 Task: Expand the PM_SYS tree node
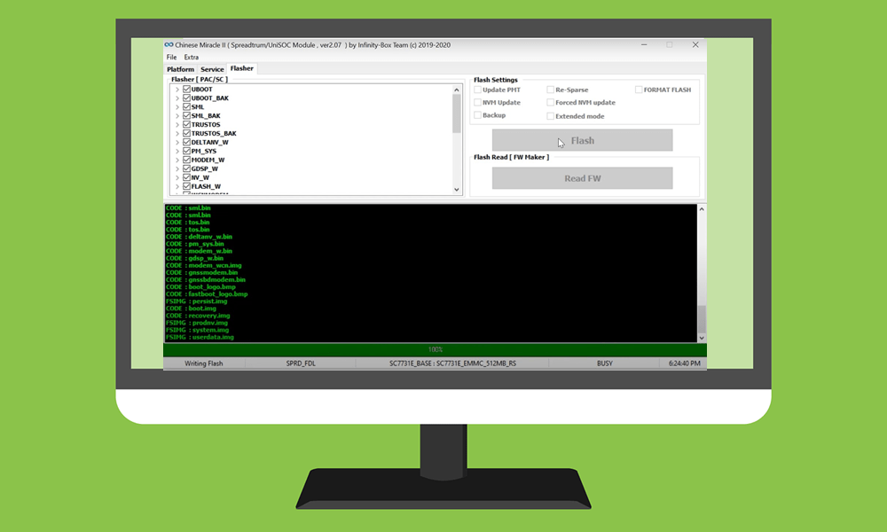tap(177, 151)
